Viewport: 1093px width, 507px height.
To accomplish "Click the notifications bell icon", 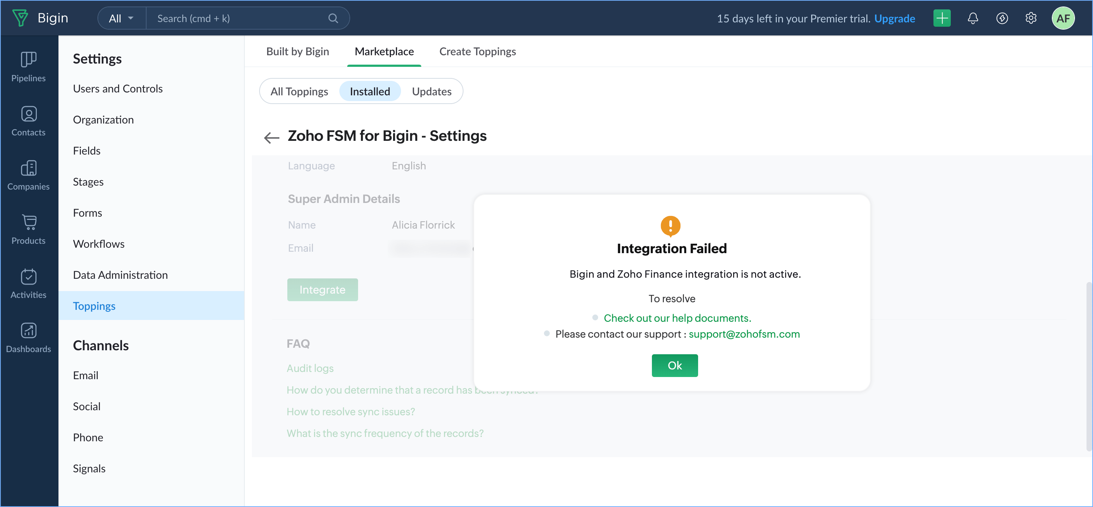I will point(972,18).
